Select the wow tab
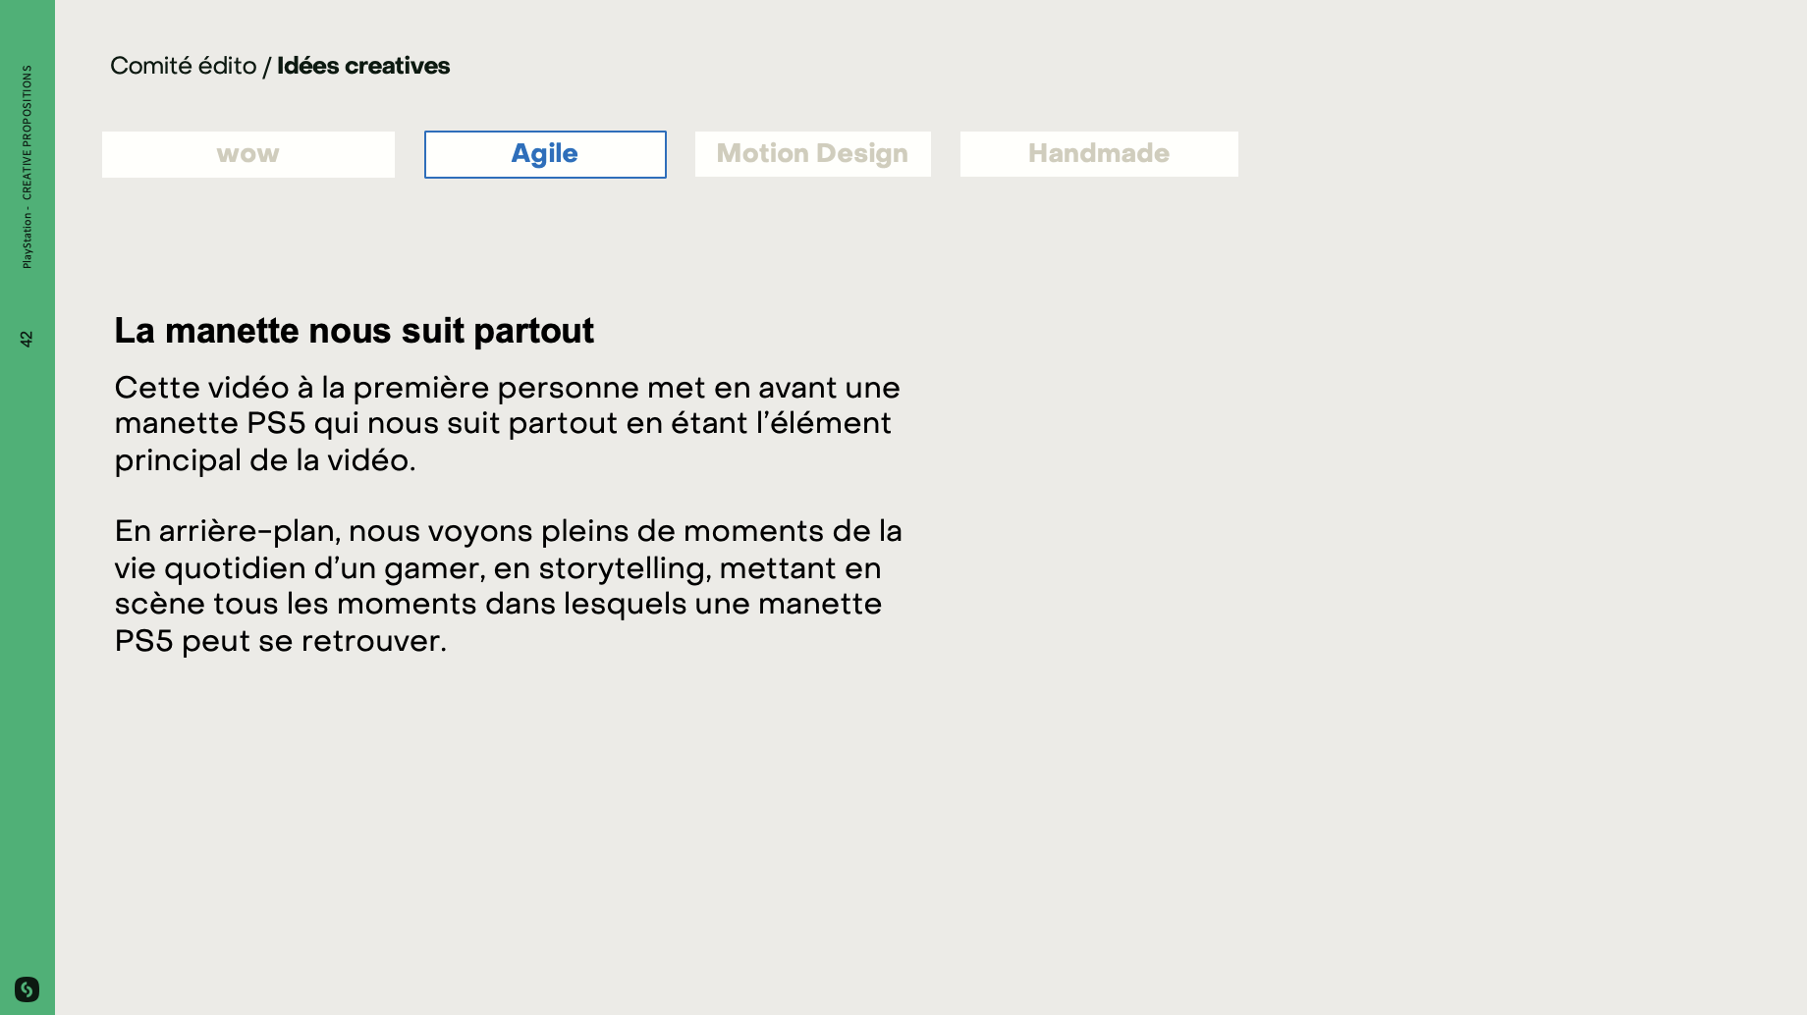The image size is (1807, 1015). (248, 154)
